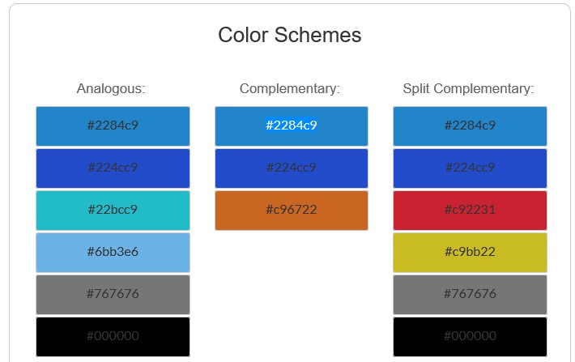Click the Split Complementary: column label
Viewport: 575px width, 362px height.
468,89
